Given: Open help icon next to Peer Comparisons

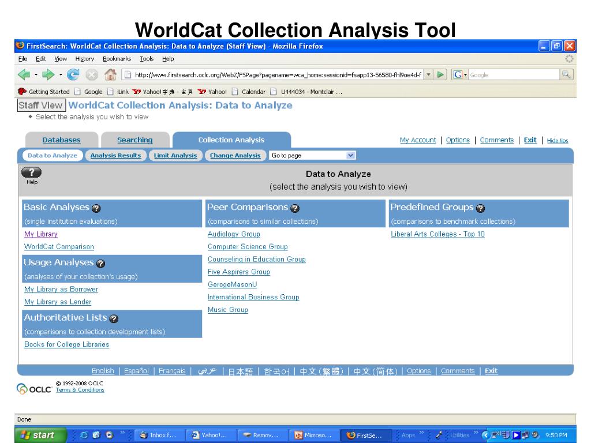Looking at the screenshot, I should click(295, 208).
